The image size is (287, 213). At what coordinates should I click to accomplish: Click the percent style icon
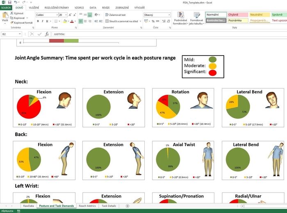(153, 21)
